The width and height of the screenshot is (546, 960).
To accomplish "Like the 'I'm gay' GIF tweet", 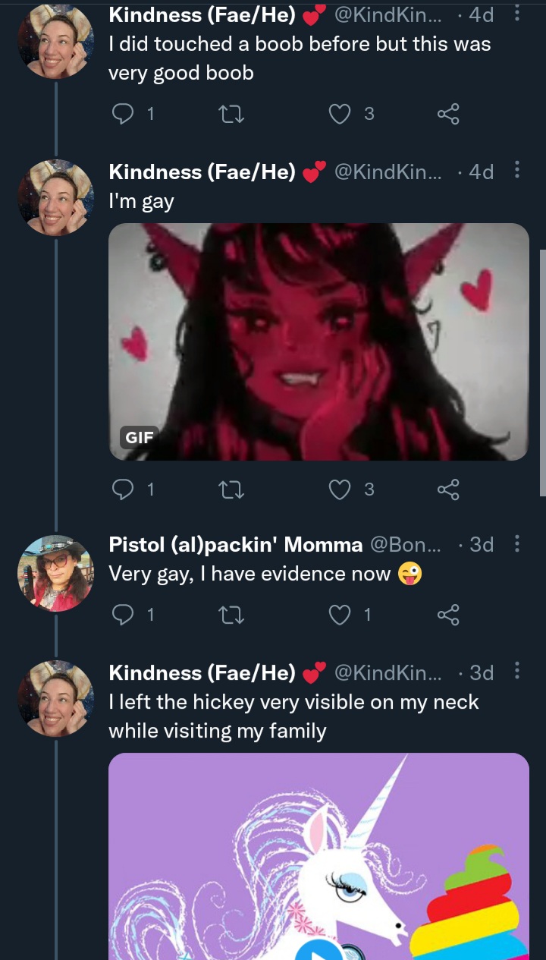I will pos(340,489).
